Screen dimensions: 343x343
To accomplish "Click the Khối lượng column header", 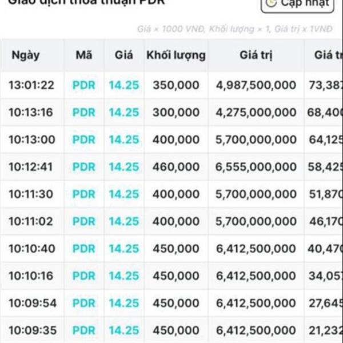I will click(x=176, y=55).
